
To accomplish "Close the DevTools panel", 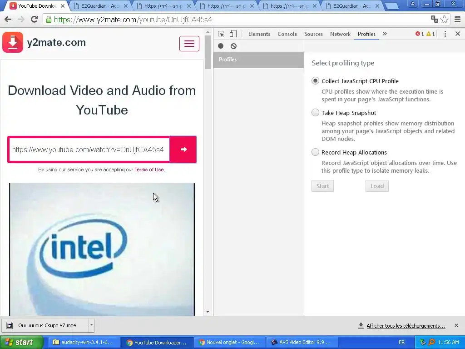I will (458, 34).
